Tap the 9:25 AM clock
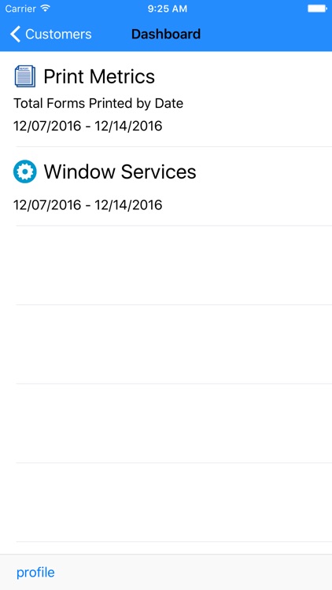Image resolution: width=332 pixels, height=590 pixels. tap(167, 9)
